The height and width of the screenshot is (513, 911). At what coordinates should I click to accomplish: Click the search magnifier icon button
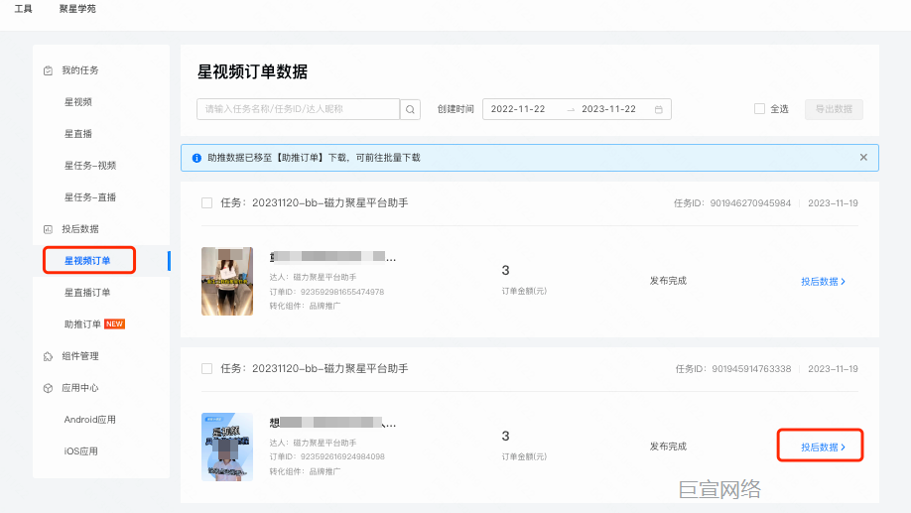click(410, 109)
